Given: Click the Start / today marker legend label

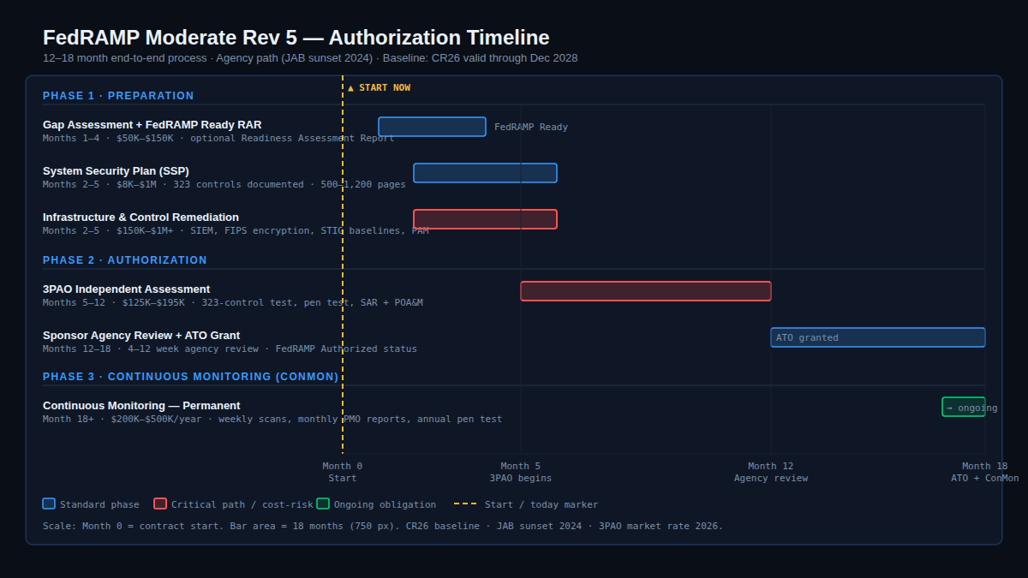Looking at the screenshot, I should (x=541, y=505).
